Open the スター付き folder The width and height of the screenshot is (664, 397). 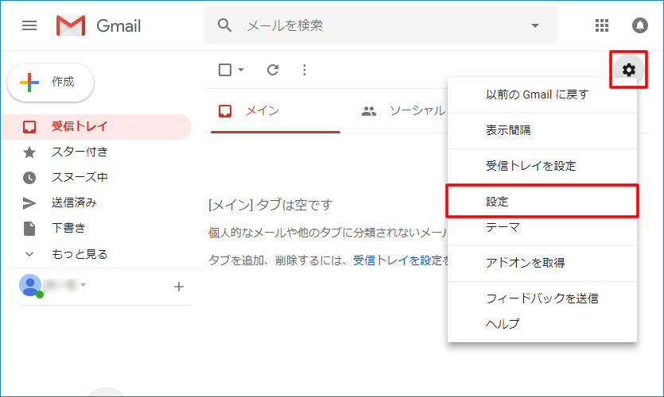(96, 152)
